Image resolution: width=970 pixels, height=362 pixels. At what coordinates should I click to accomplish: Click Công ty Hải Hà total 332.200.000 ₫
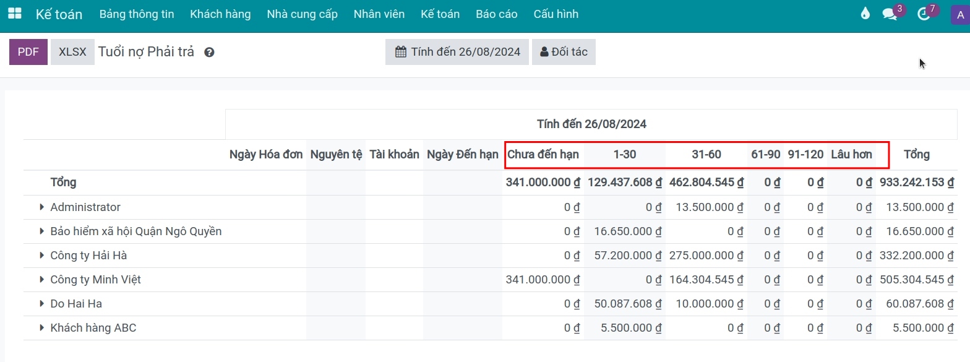tap(916, 255)
